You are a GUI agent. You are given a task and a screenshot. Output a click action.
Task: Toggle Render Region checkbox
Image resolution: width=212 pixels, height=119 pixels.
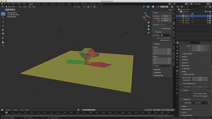(161, 29)
